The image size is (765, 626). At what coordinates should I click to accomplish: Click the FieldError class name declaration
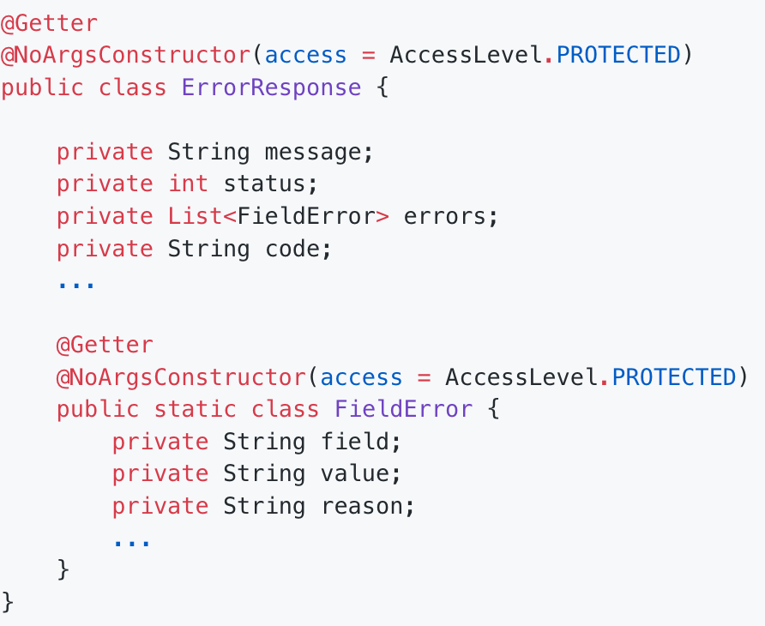click(403, 409)
